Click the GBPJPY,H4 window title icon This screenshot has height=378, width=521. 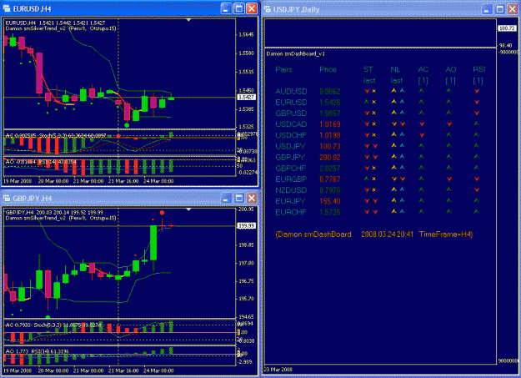point(7,199)
